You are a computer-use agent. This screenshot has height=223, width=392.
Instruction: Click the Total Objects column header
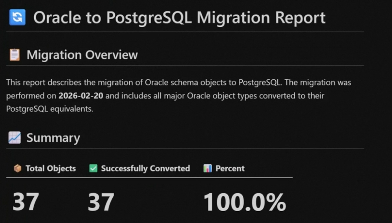pyautogui.click(x=50, y=168)
